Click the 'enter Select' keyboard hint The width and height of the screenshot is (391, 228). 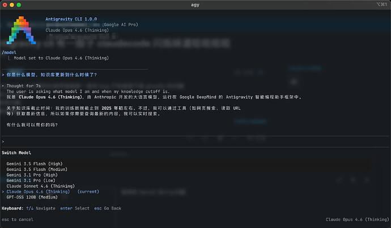[x=75, y=208]
